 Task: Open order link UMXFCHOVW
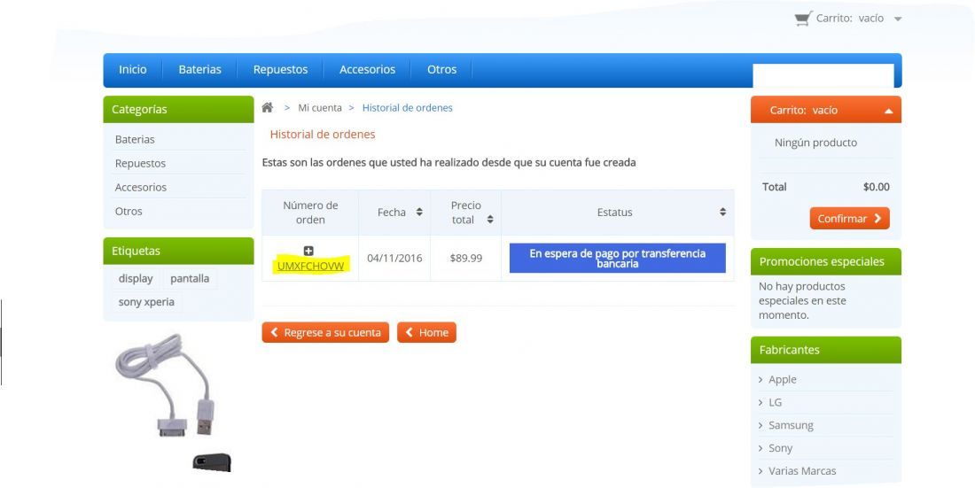tap(310, 266)
